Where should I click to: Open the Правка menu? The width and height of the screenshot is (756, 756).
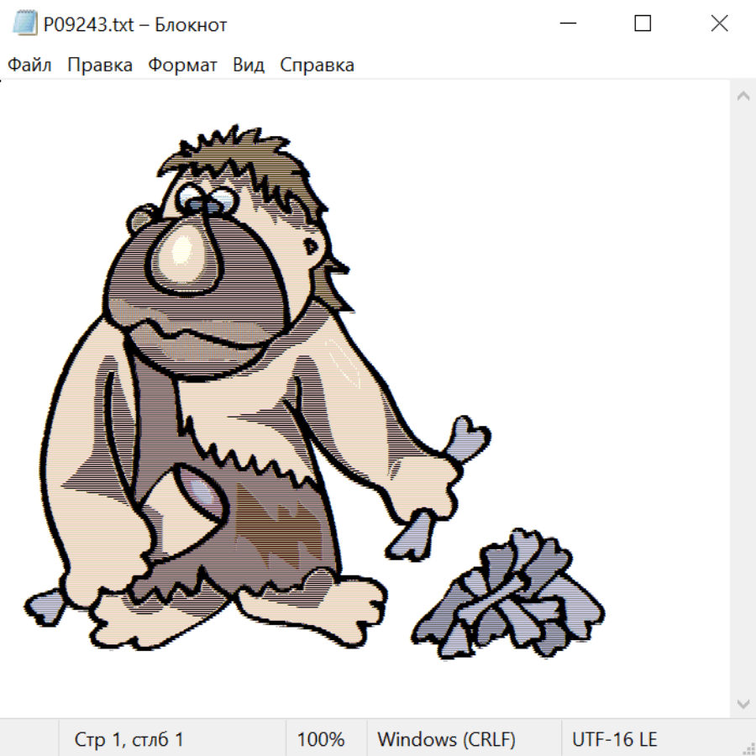pos(100,66)
